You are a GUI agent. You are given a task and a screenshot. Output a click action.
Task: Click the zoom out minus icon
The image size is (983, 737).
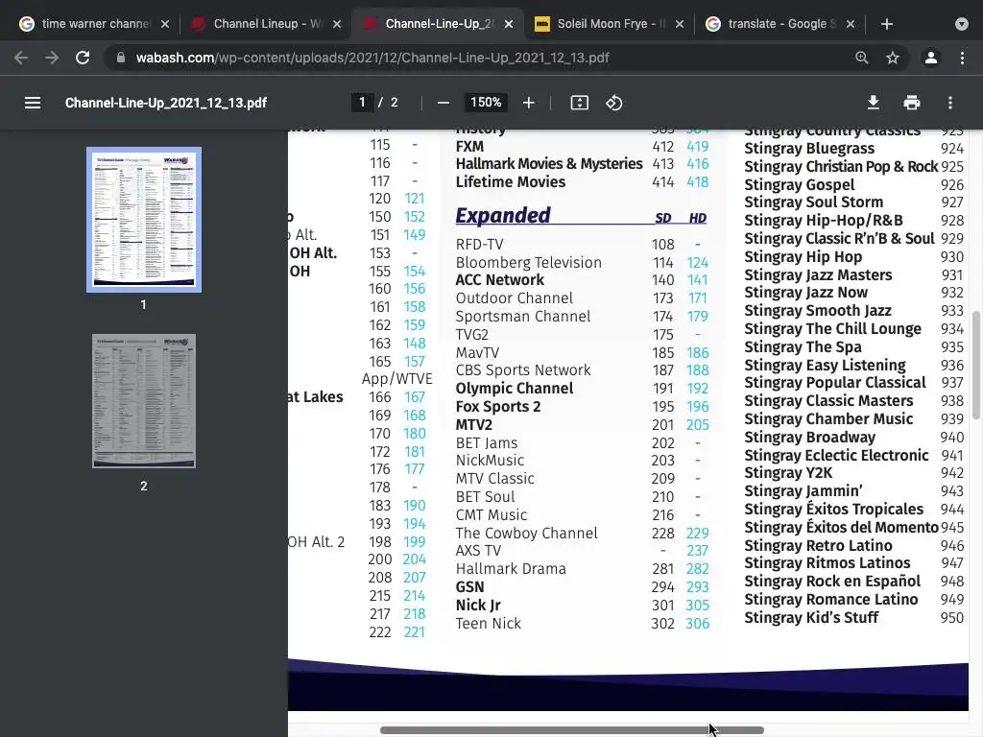444,103
